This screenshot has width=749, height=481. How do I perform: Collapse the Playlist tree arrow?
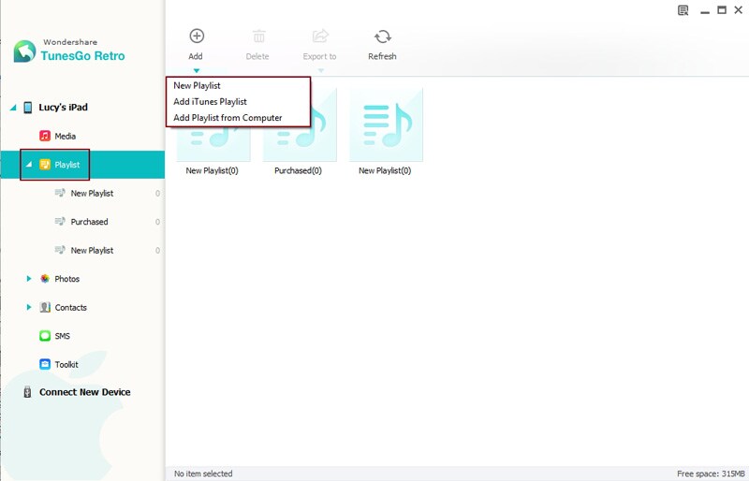[x=29, y=165]
